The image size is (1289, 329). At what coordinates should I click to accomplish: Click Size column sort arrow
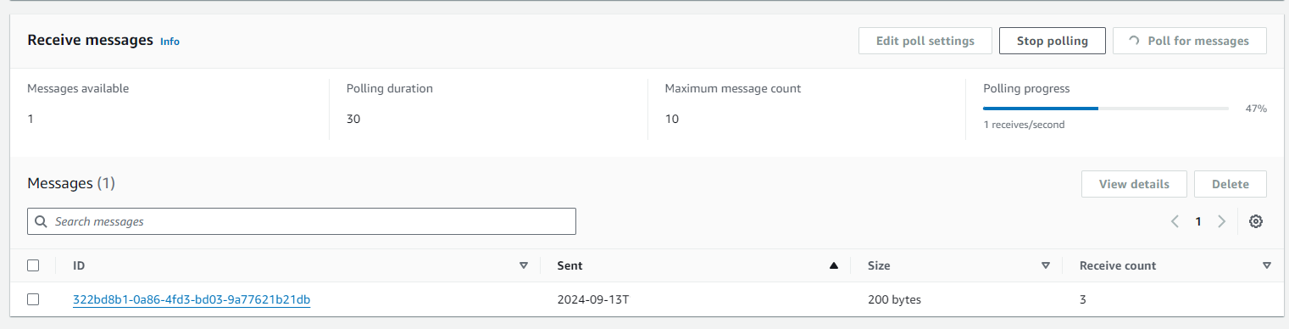tap(1046, 265)
